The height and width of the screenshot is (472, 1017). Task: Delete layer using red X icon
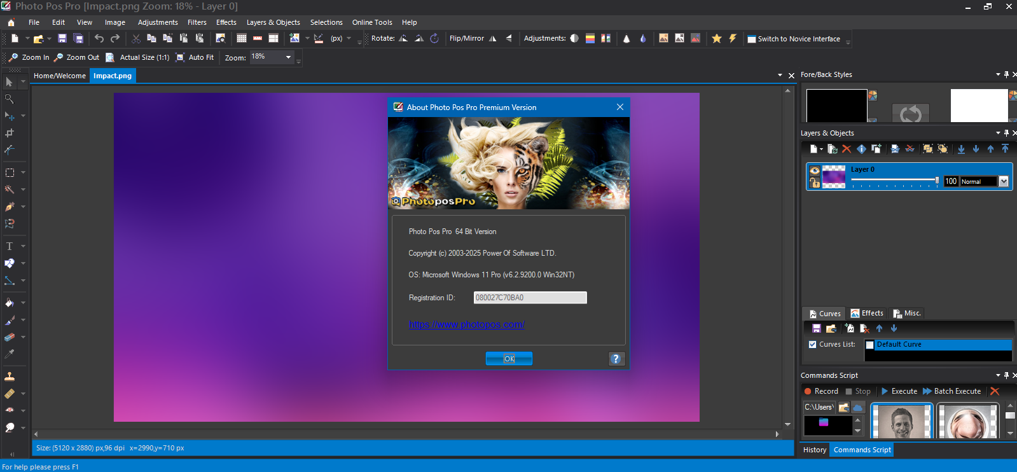click(x=847, y=149)
